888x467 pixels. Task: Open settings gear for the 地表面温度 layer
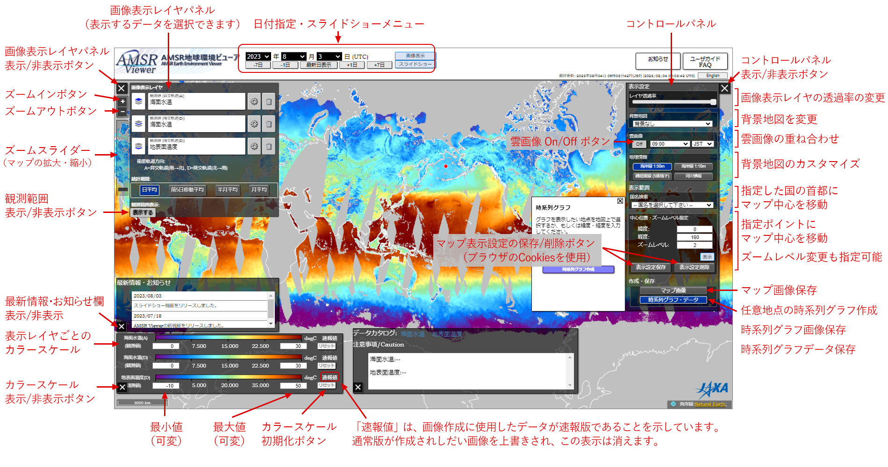(x=254, y=146)
